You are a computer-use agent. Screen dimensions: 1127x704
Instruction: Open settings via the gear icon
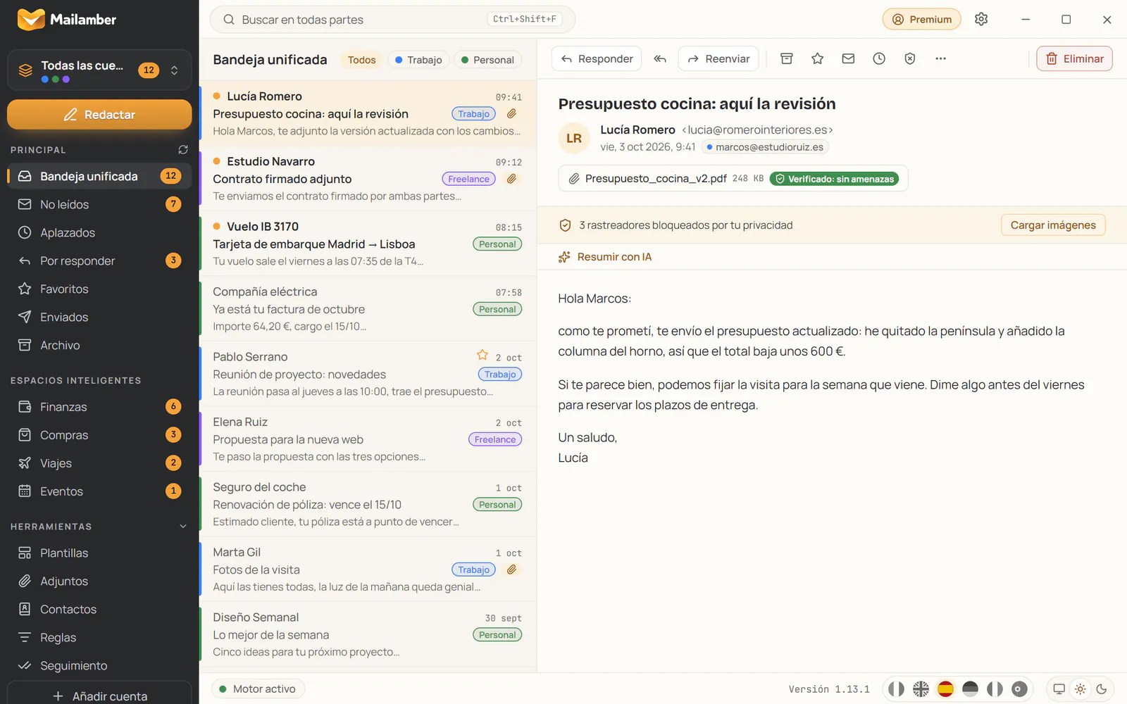(x=981, y=19)
